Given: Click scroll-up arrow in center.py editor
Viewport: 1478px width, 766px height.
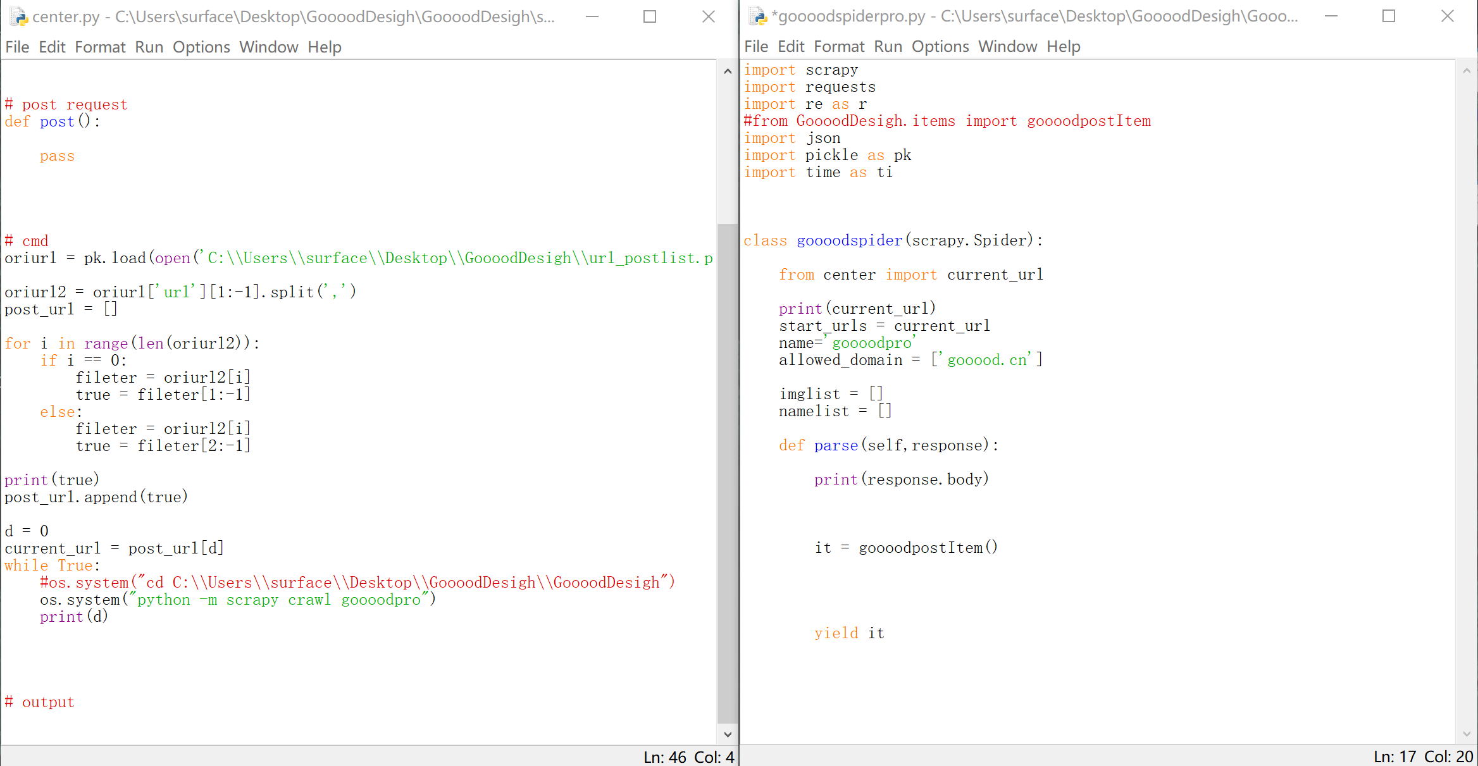Looking at the screenshot, I should [x=728, y=71].
